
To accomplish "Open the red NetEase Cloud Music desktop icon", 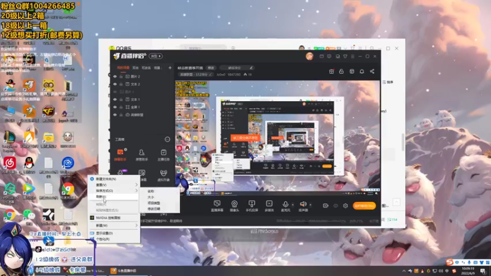I will pyautogui.click(x=9, y=164).
